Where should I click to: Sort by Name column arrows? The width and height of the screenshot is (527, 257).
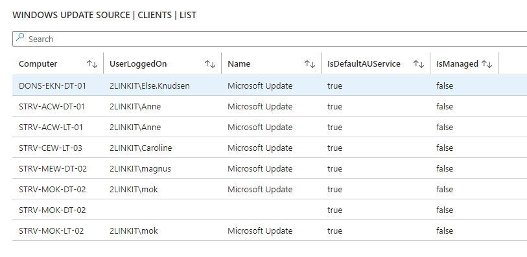point(310,63)
